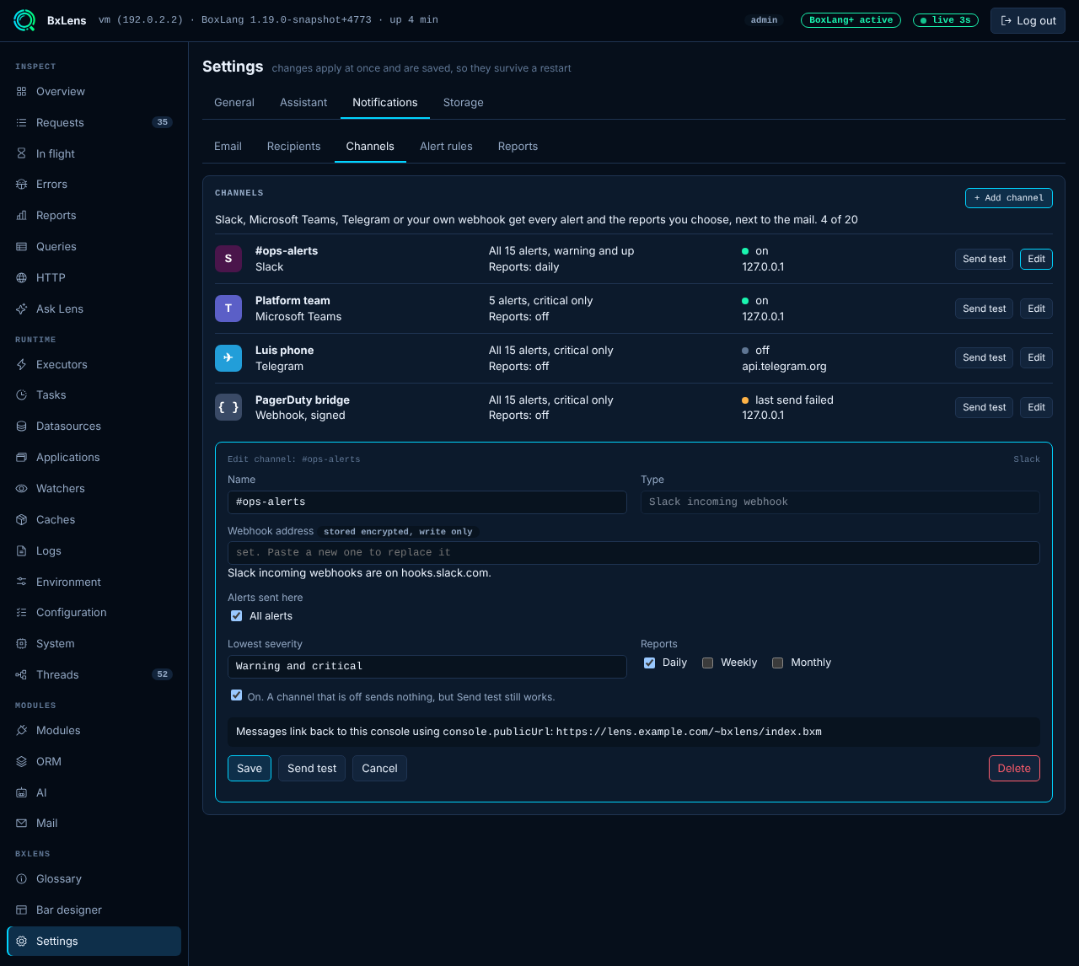The image size is (1079, 966).
Task: Open Overview via its grid icon
Action: coord(22,91)
